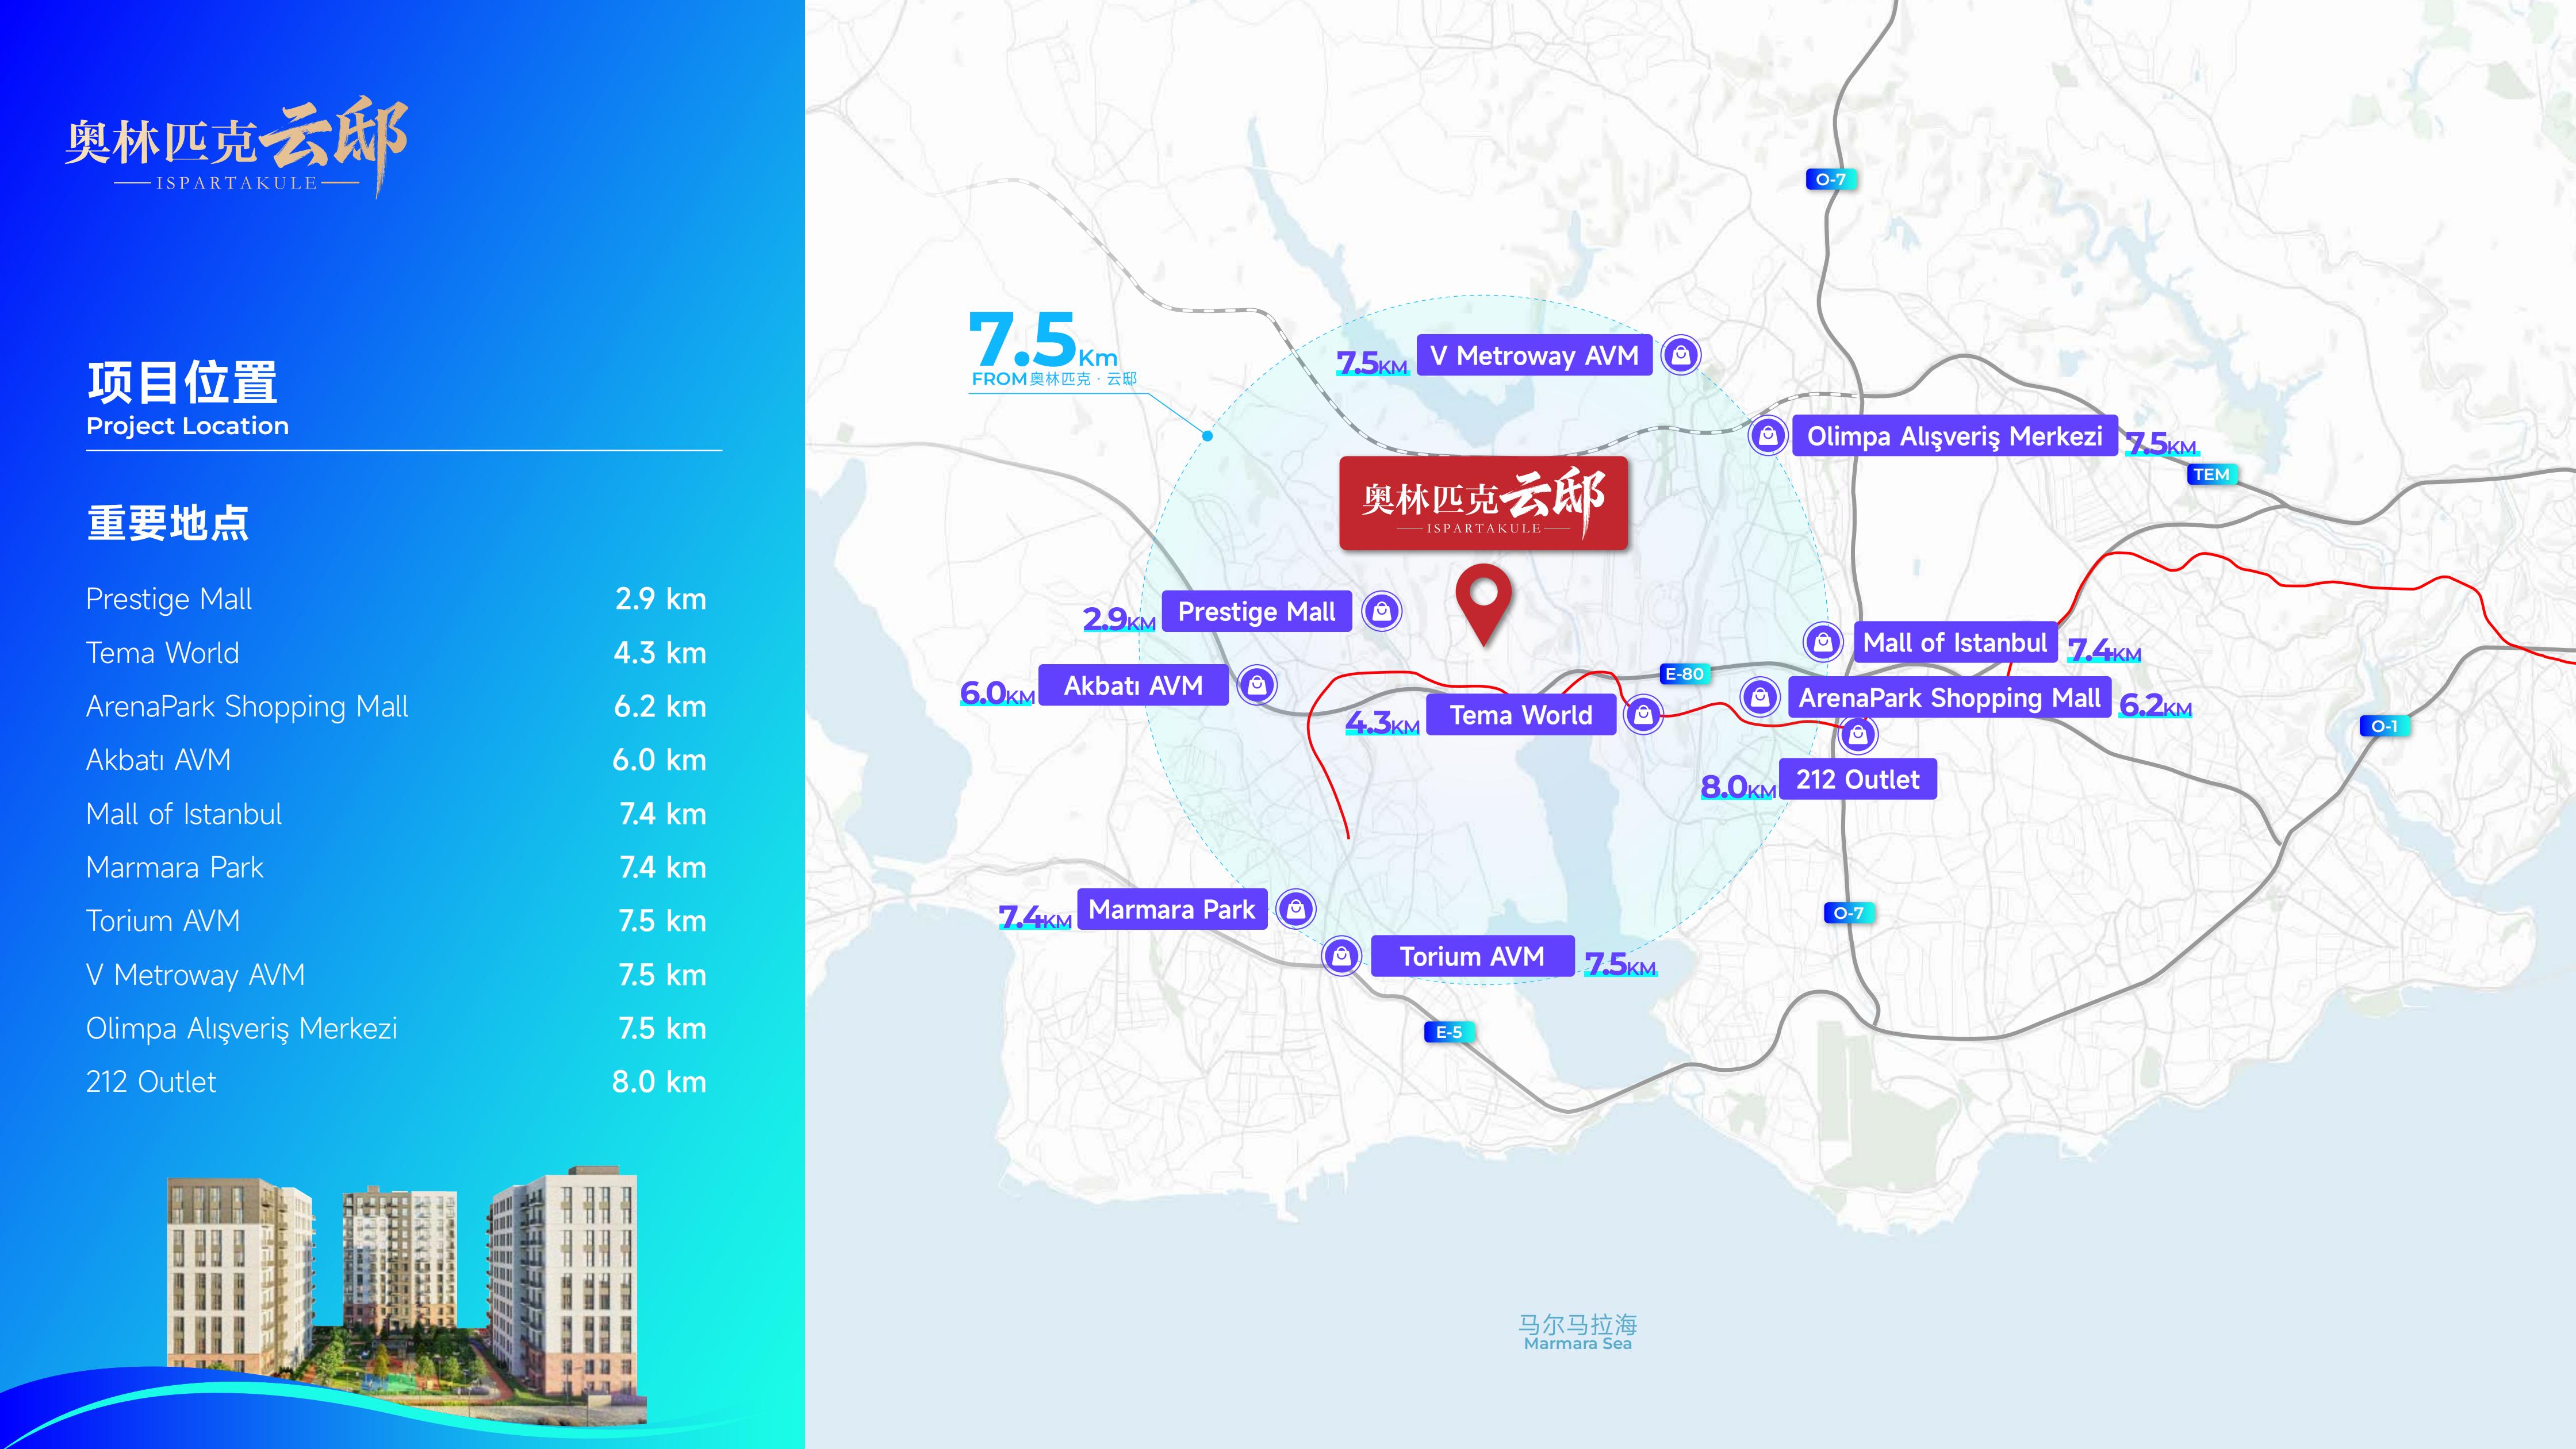Click the shopping bag icon beside Olimpa Alışveriş Merkezi
Screen dimensions: 2576x1449
point(1768,436)
